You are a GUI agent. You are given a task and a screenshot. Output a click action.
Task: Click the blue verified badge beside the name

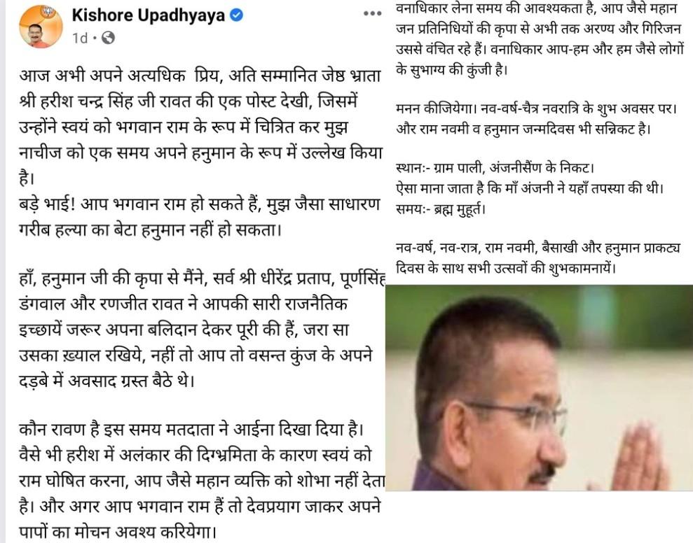point(237,15)
